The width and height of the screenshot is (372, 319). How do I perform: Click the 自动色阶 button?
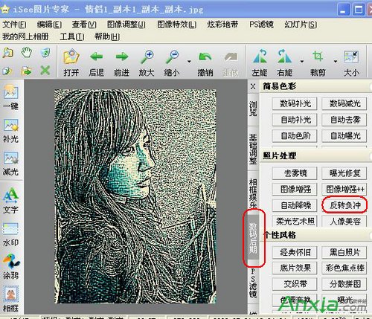tap(295, 136)
